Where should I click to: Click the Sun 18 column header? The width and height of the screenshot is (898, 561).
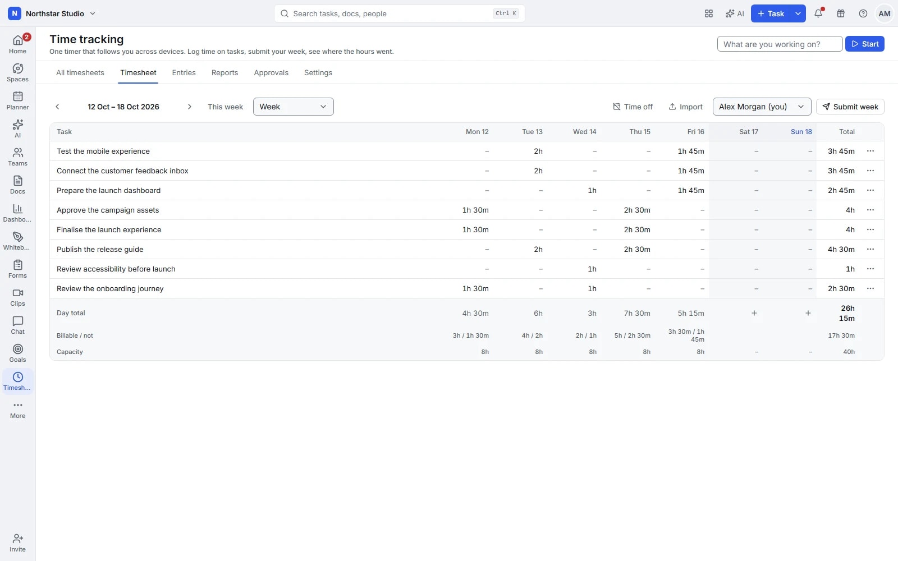801,132
